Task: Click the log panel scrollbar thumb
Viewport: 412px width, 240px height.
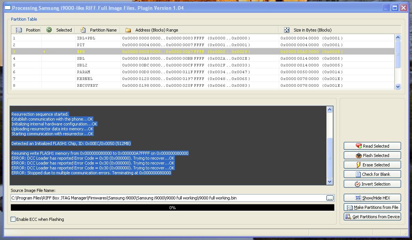Action: [329, 158]
